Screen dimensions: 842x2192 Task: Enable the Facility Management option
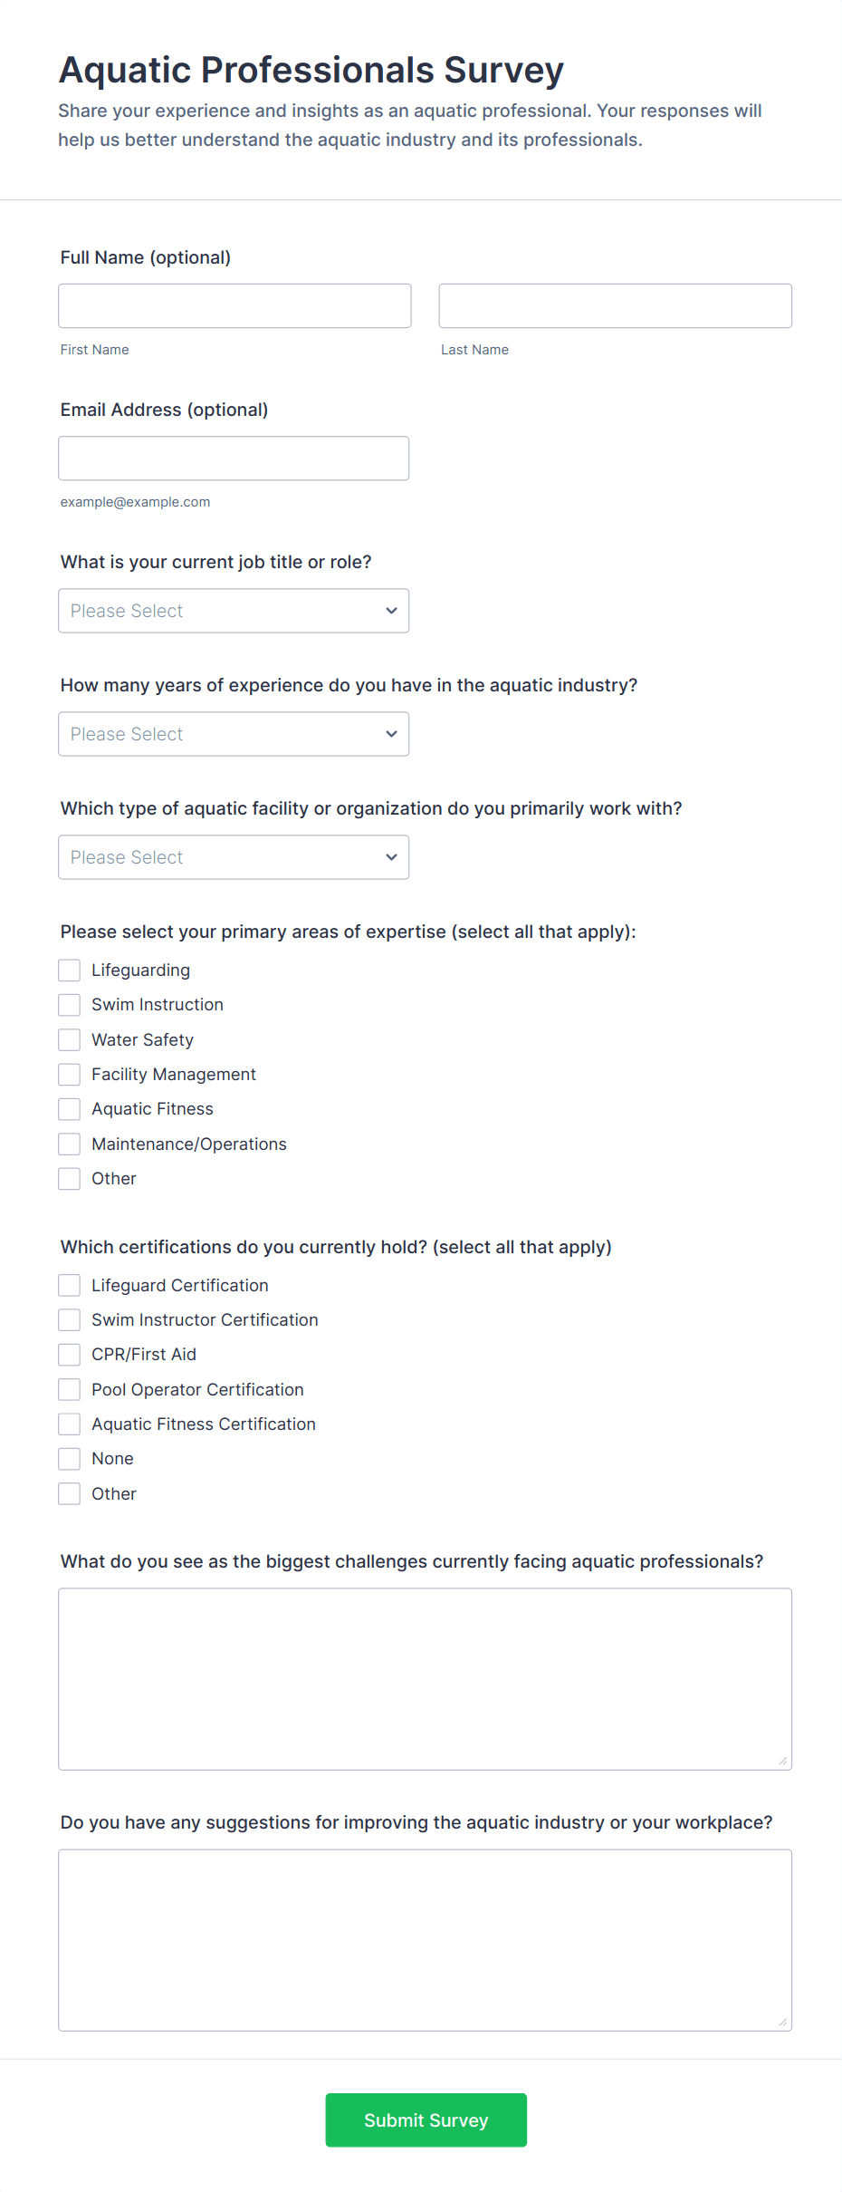(x=70, y=1075)
